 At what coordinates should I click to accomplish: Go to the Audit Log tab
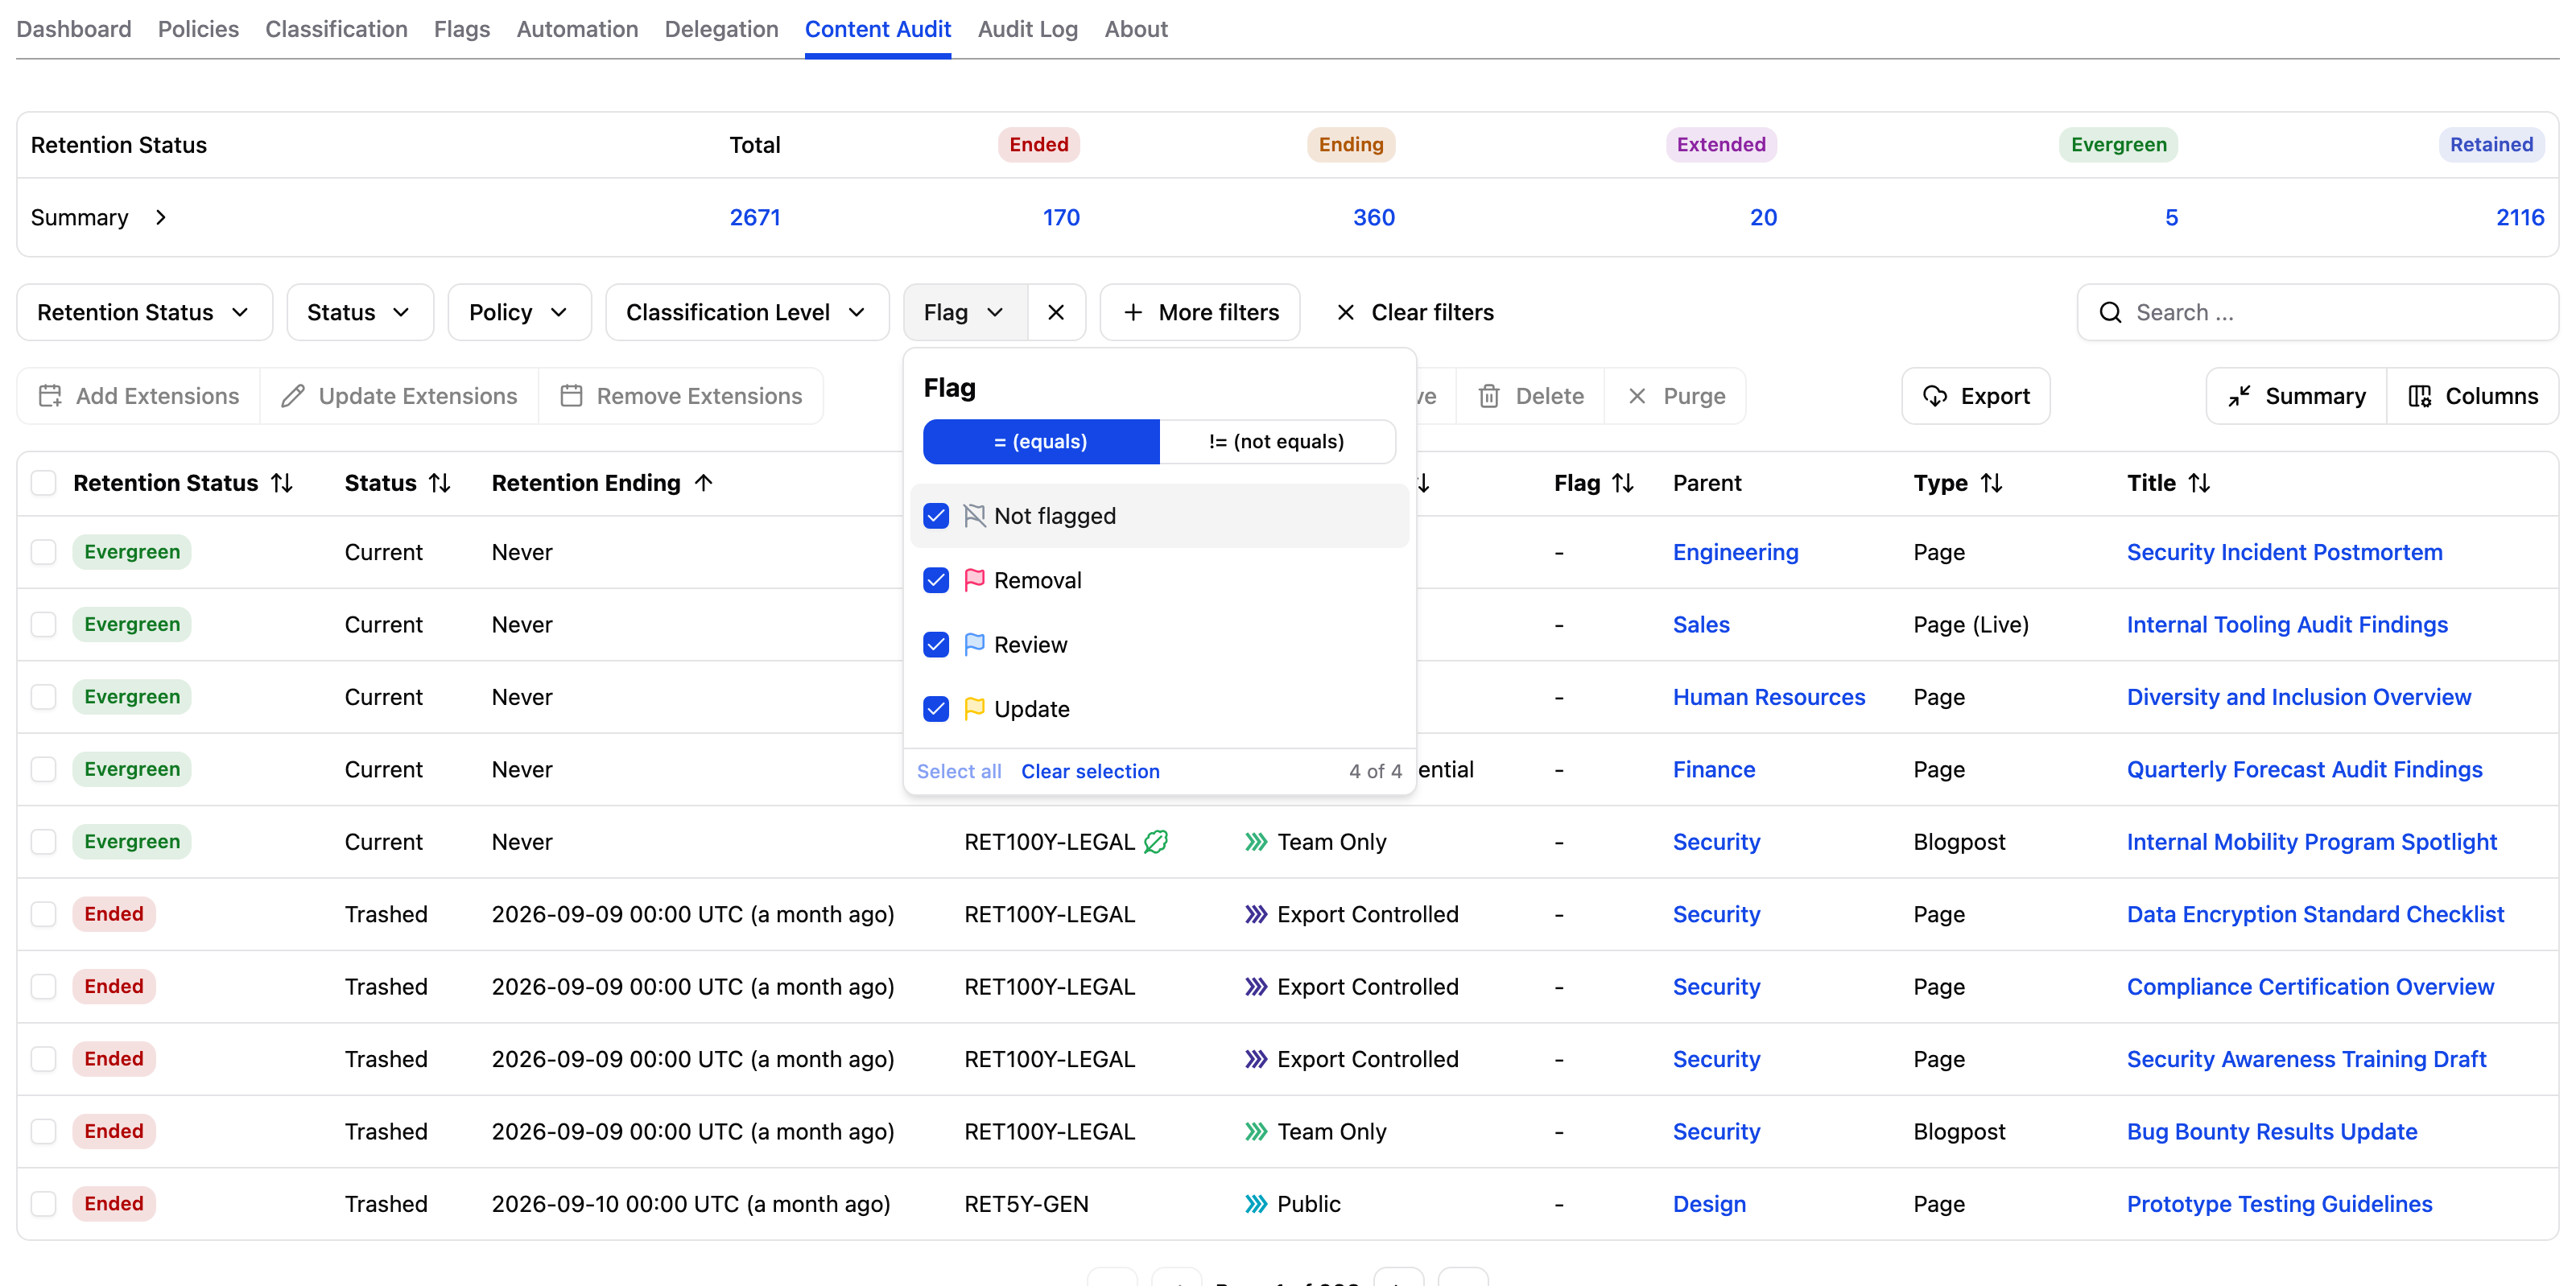(x=1027, y=29)
